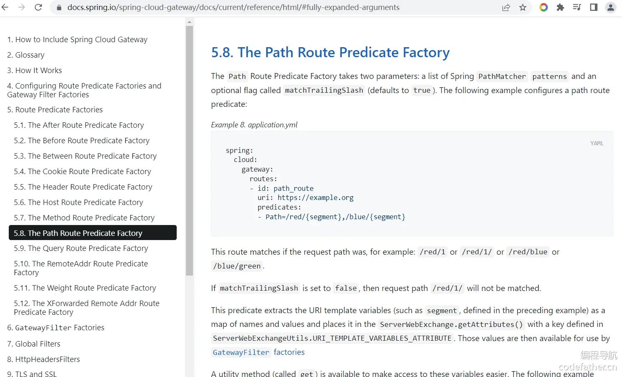Open the '9. TLS and SSL' section

click(32, 374)
